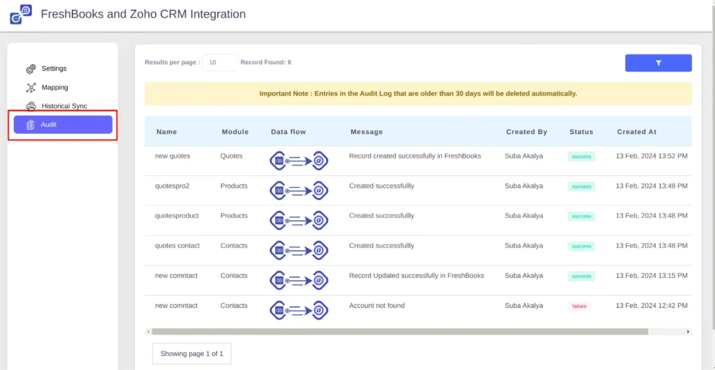
Task: Click the horizontal scrollbar thumb under the table
Action: [400, 332]
